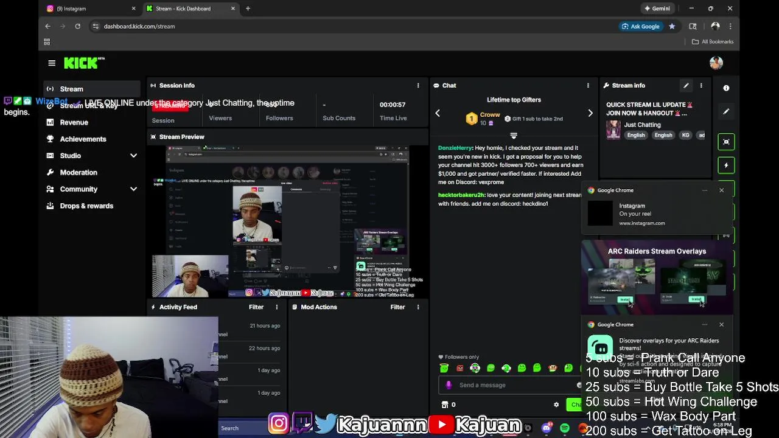The image size is (779, 438).
Task: Click first Install button in overlays notification
Action: click(625, 299)
